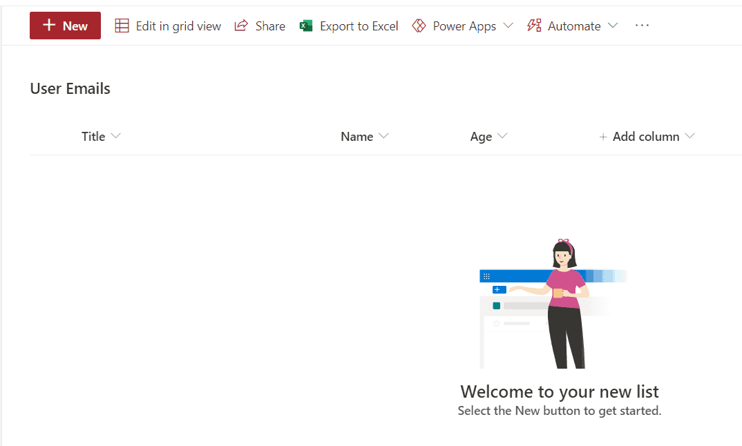The width and height of the screenshot is (742, 446).
Task: Click the welcome illustration image
Action: click(553, 304)
